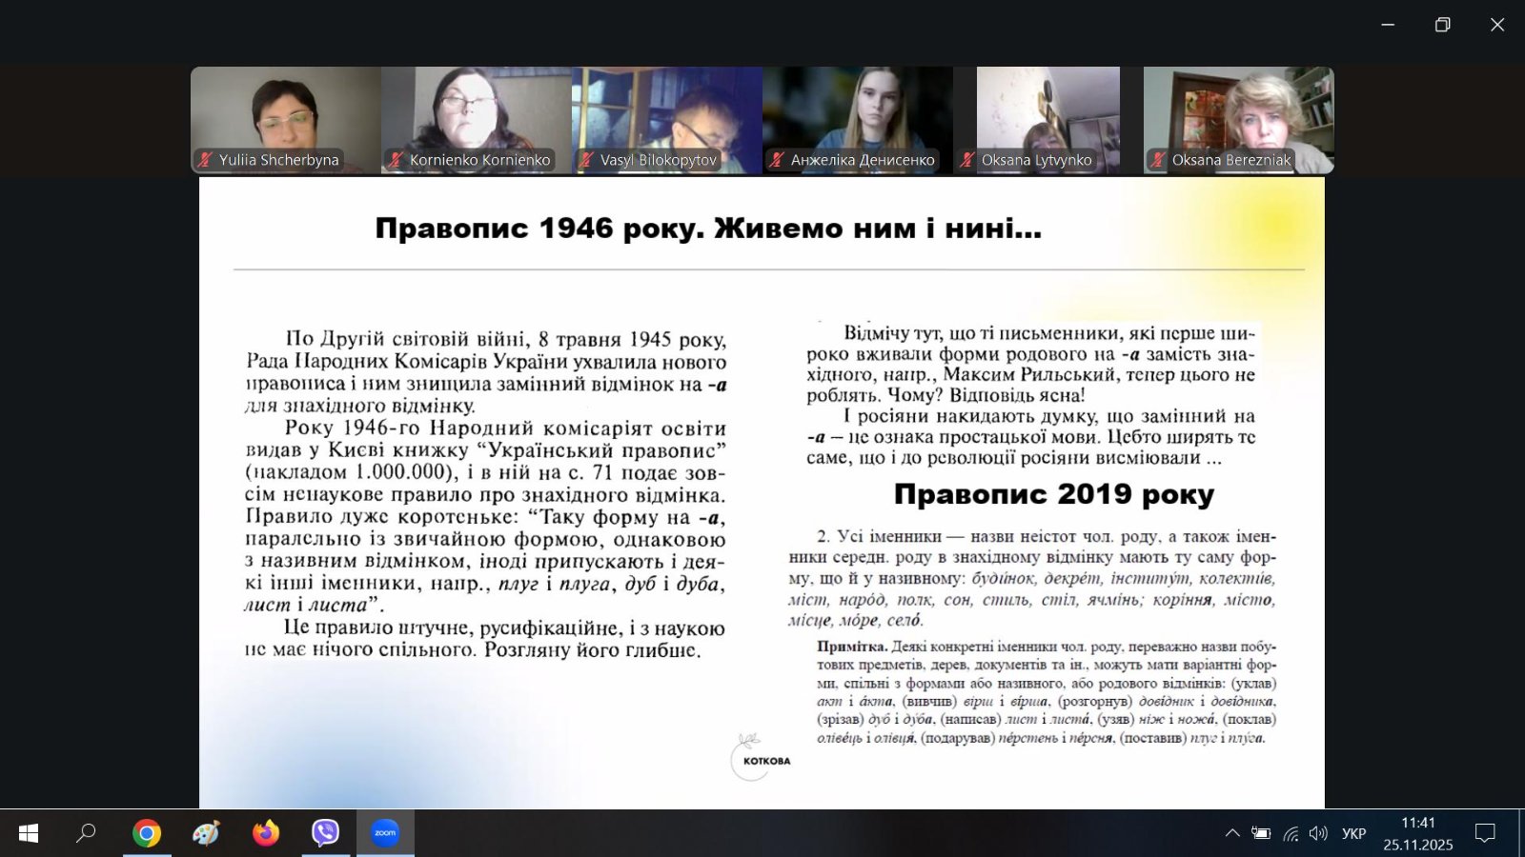This screenshot has width=1525, height=857.
Task: Expand hidden system tray icons
Action: [x=1232, y=834]
